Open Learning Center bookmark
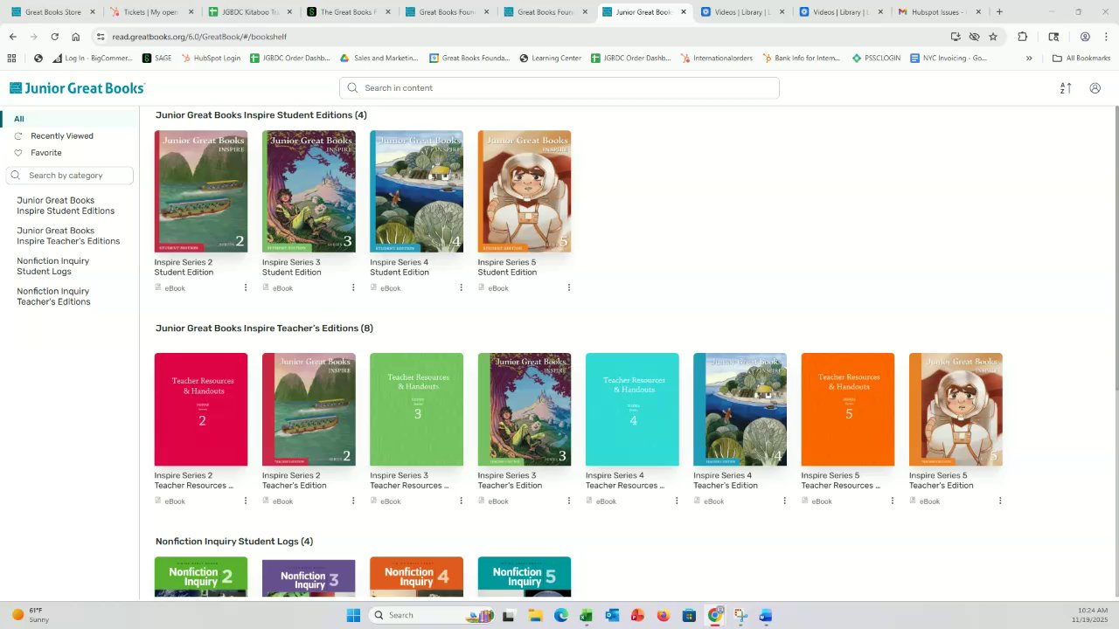Image resolution: width=1119 pixels, height=629 pixels. [x=550, y=59]
